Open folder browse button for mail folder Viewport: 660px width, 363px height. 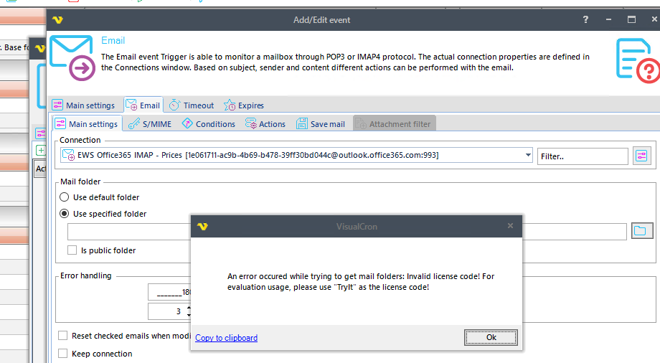coord(640,231)
